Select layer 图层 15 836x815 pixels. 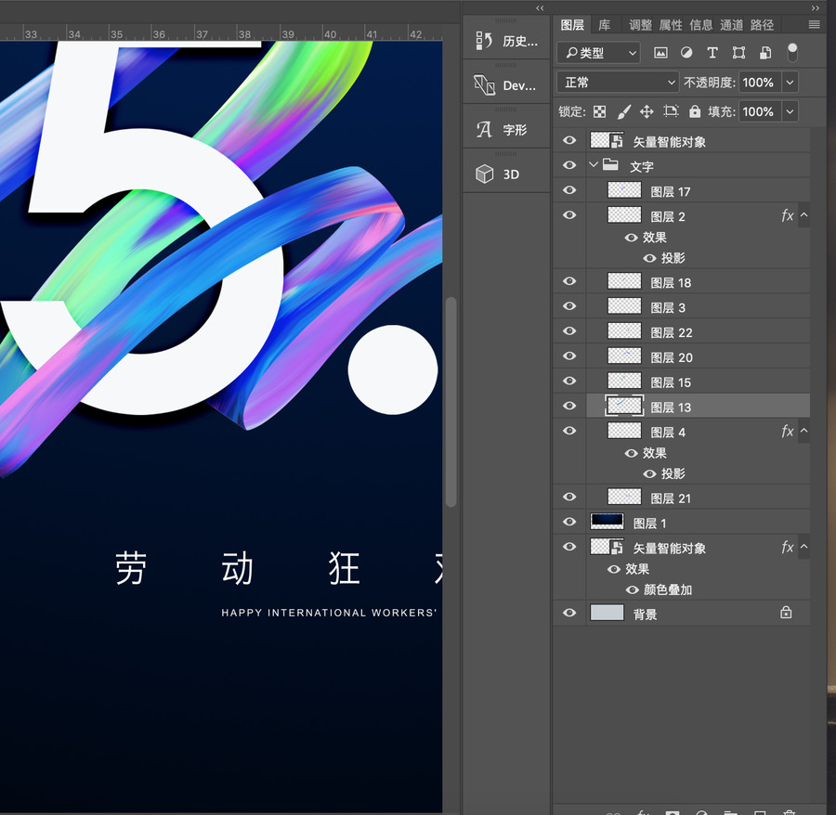[698, 382]
